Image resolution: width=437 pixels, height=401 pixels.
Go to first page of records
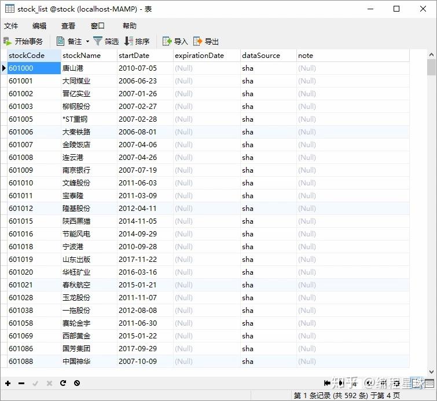pos(327,383)
